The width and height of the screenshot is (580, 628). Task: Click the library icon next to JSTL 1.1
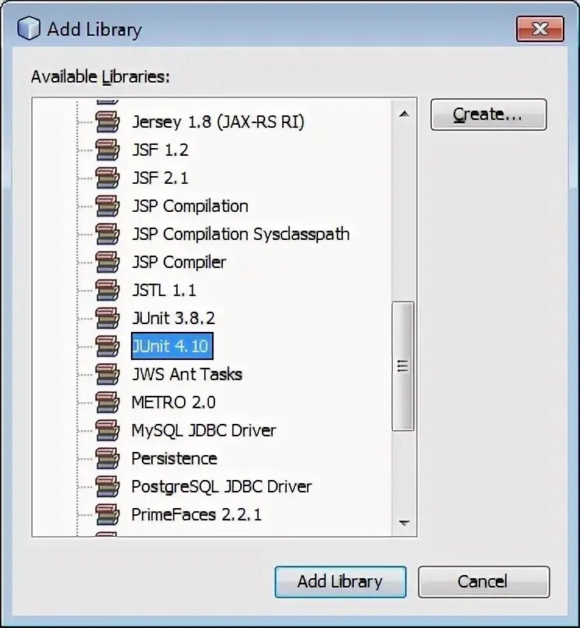click(108, 290)
